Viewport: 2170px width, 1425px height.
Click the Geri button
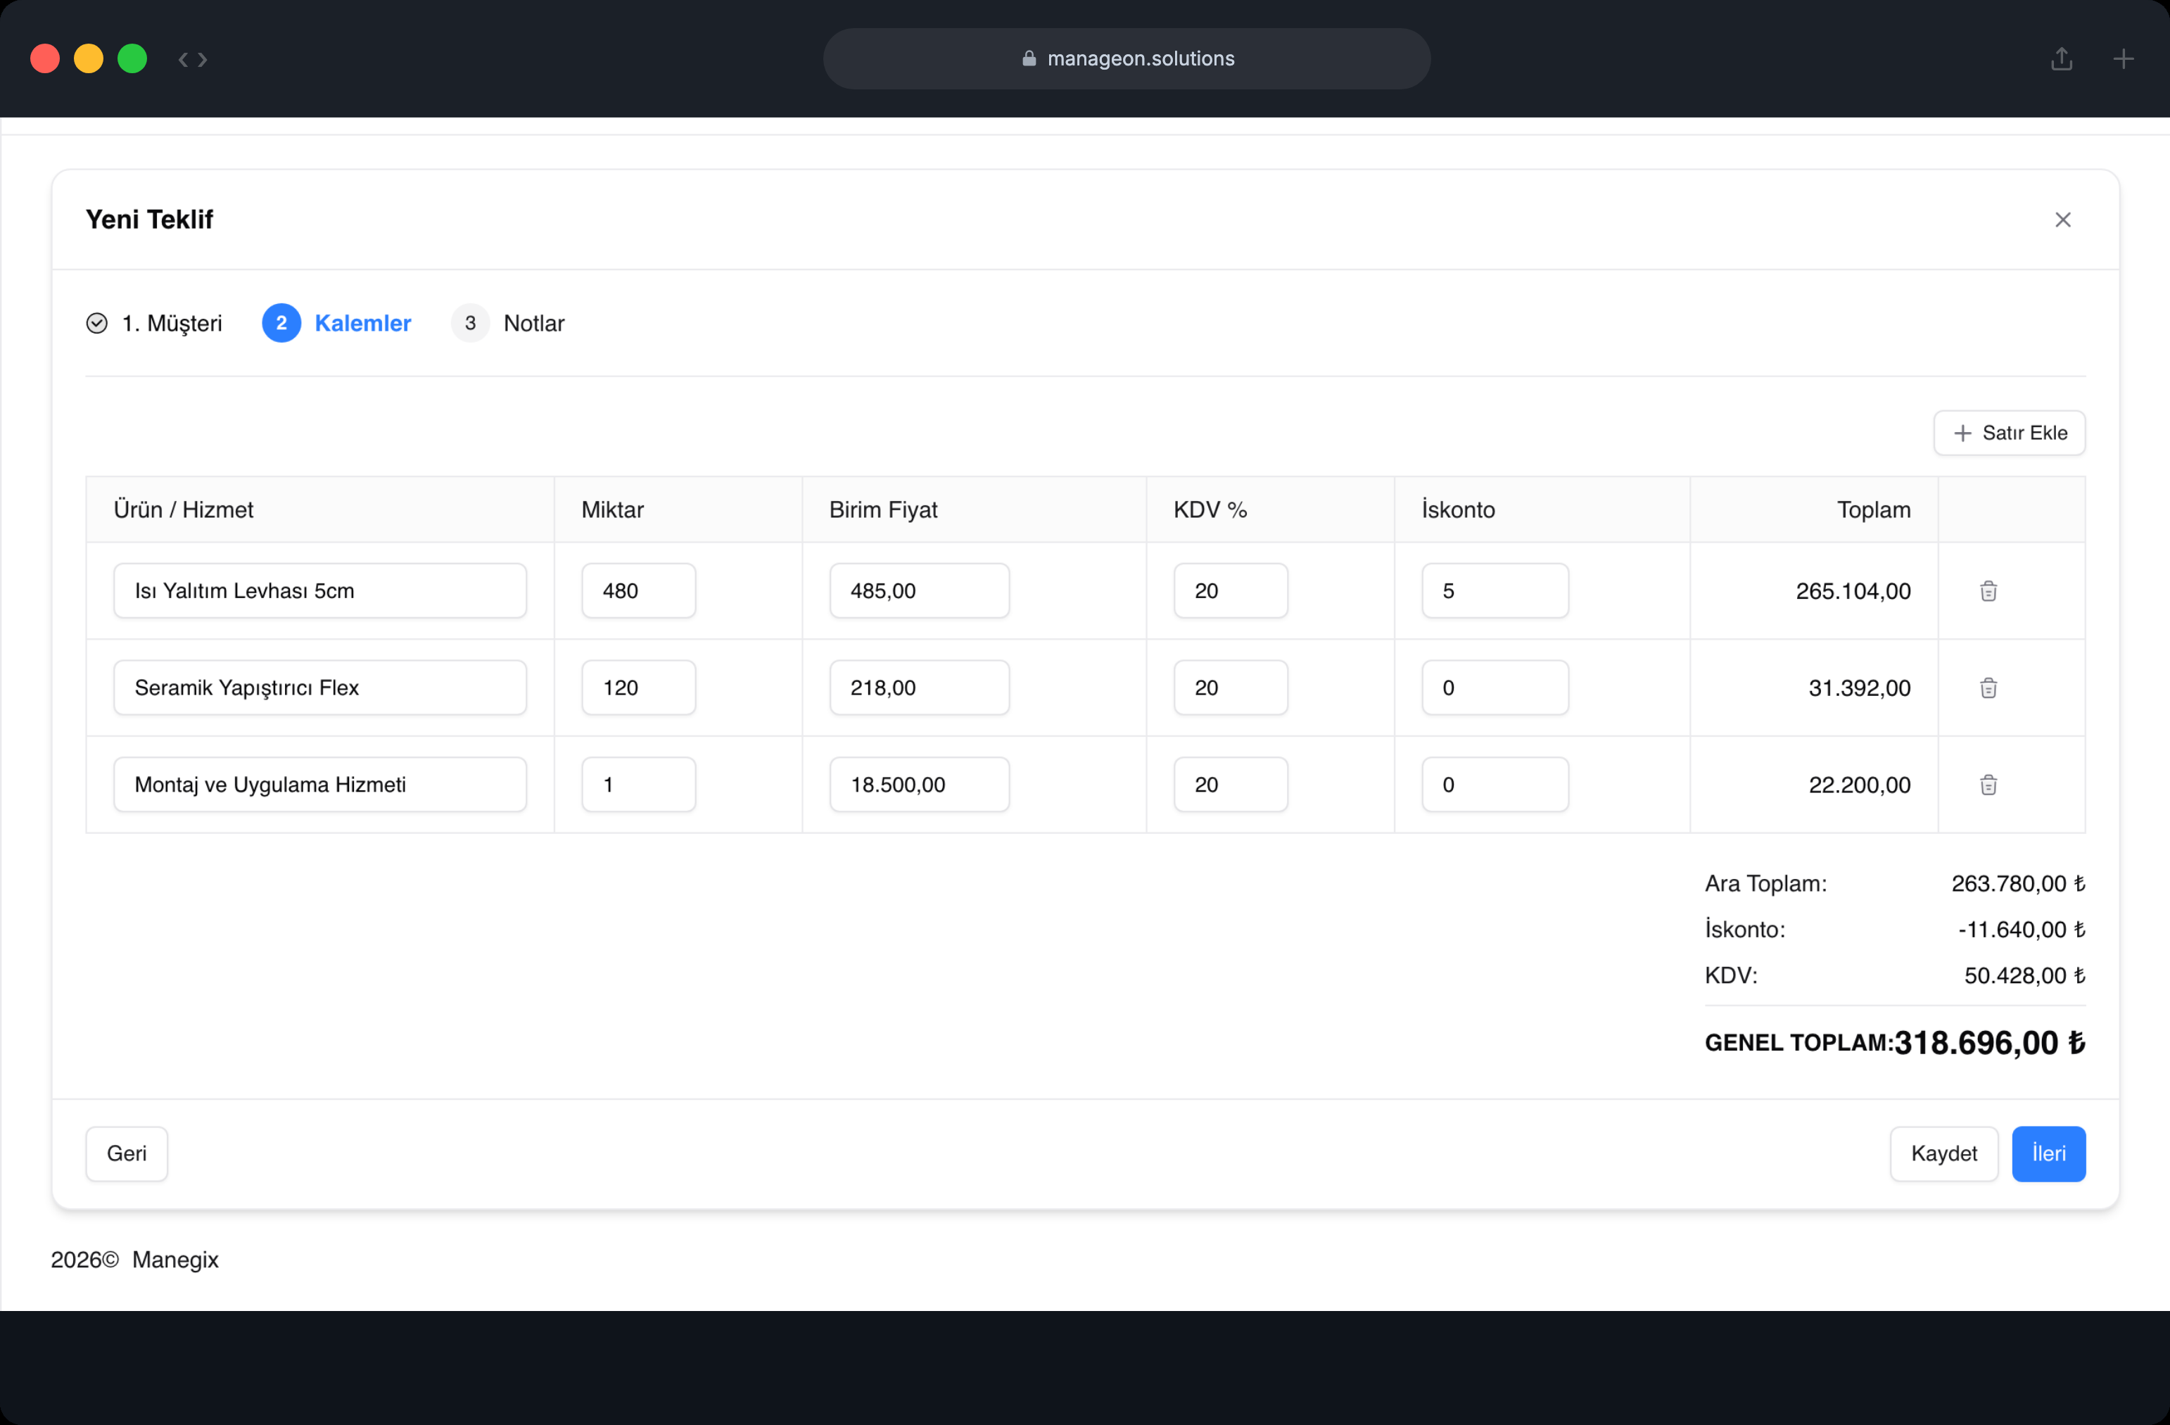click(127, 1153)
